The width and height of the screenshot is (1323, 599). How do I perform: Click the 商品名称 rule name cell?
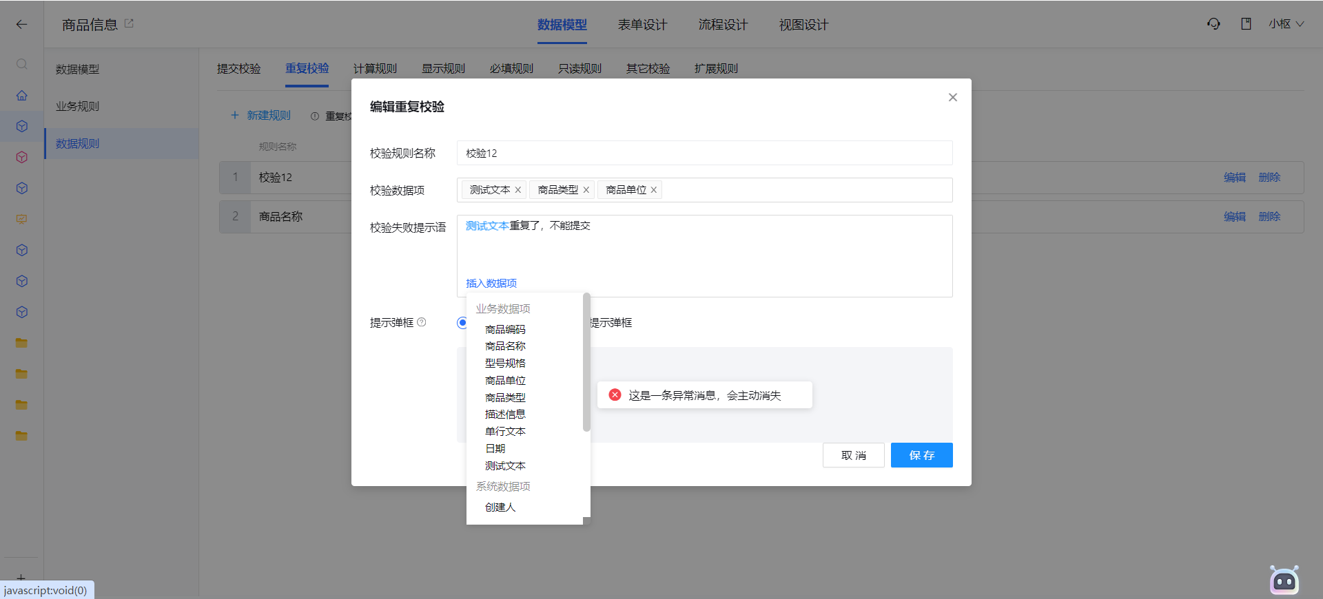click(x=280, y=217)
